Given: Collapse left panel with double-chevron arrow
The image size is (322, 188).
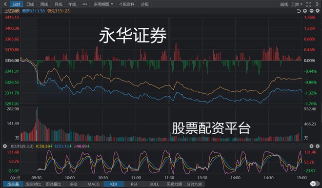Looking at the screenshot, I should pyautogui.click(x=5, y=4).
